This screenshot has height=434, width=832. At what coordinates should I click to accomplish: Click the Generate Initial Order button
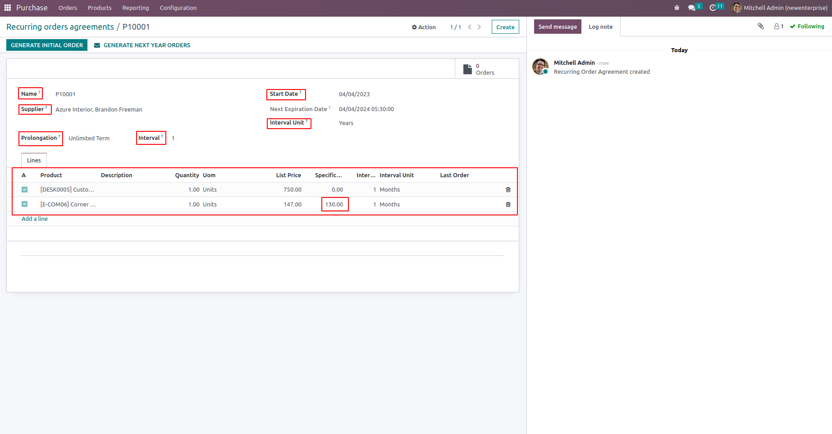pos(47,45)
